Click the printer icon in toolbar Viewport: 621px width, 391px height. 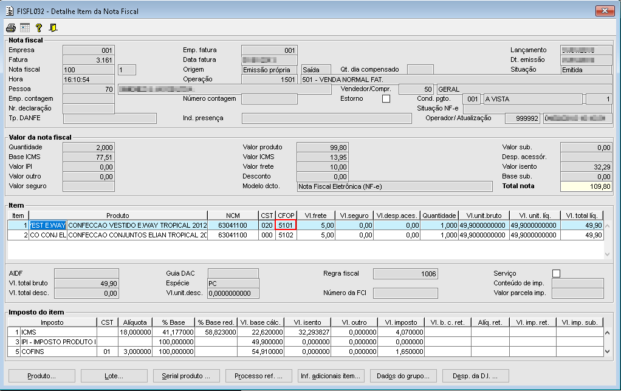pos(11,28)
